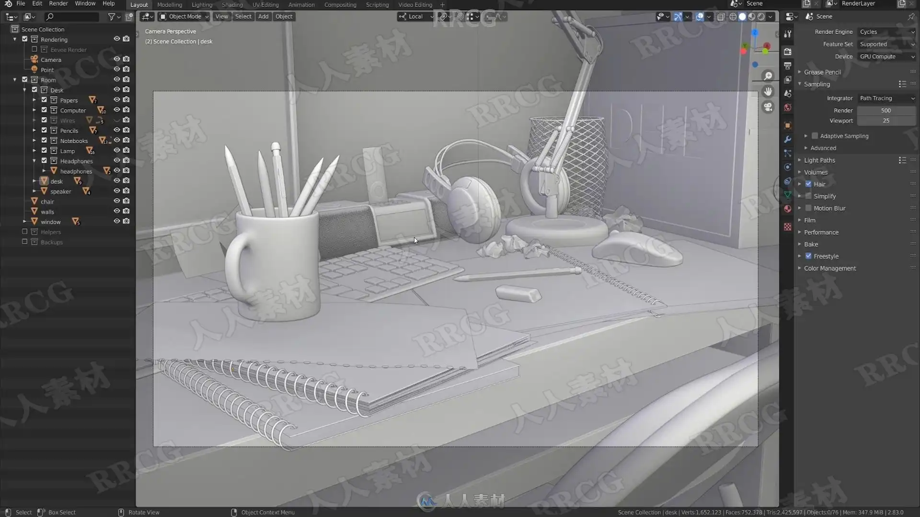
Task: Open the Material properties tab
Action: [x=787, y=209]
